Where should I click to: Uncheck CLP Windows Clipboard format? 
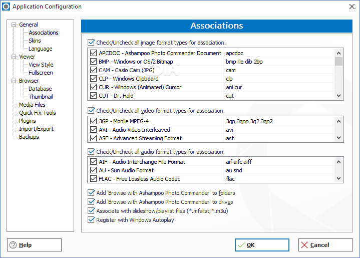tap(93, 79)
